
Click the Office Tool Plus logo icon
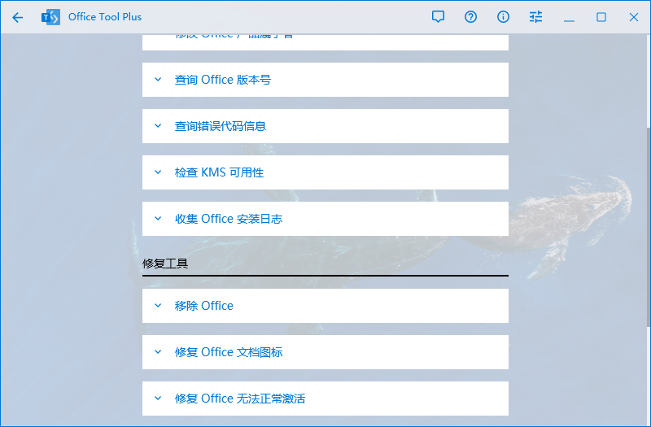pos(50,17)
